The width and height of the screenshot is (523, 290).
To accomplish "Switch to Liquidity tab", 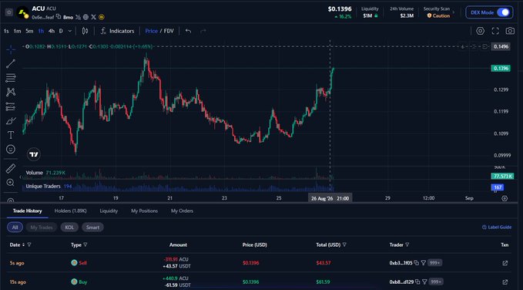I will pos(109,211).
